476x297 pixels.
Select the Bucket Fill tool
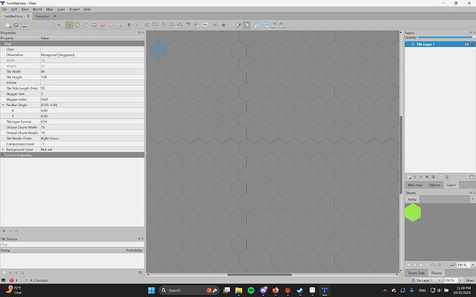[86, 25]
